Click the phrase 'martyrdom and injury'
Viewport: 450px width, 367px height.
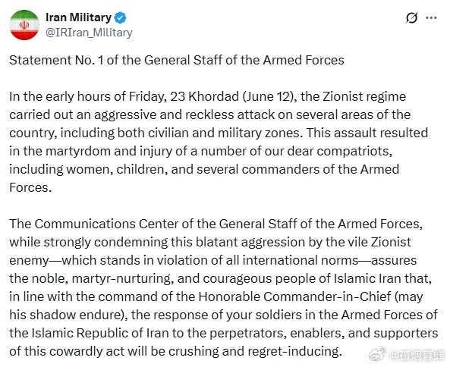click(108, 151)
